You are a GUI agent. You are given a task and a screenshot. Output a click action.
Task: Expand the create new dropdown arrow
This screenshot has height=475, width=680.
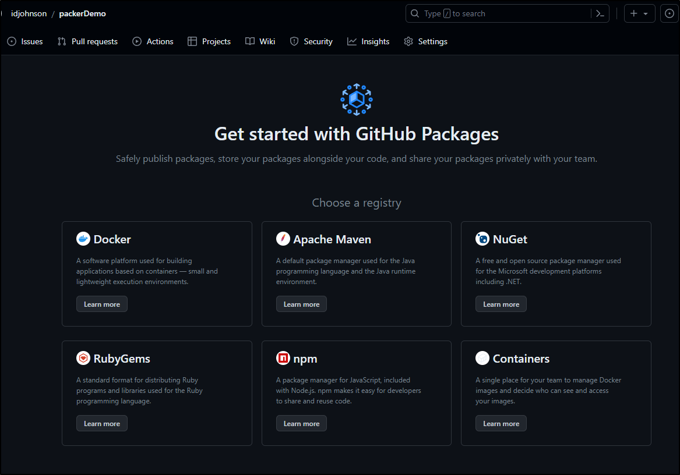tap(646, 14)
